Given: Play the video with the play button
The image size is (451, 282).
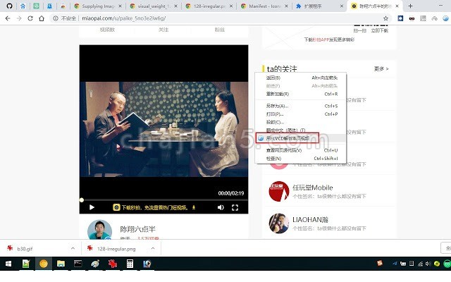Looking at the screenshot, I should (92, 207).
